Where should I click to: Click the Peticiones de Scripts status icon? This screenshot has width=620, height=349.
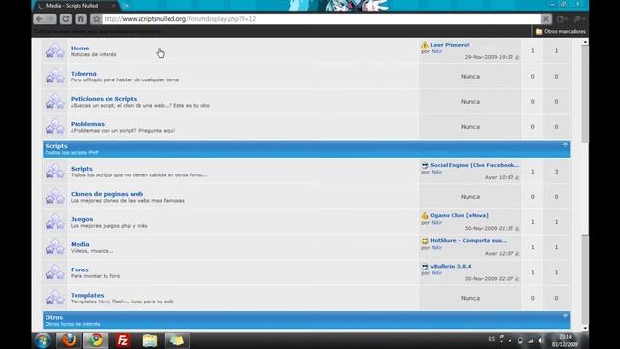click(55, 101)
